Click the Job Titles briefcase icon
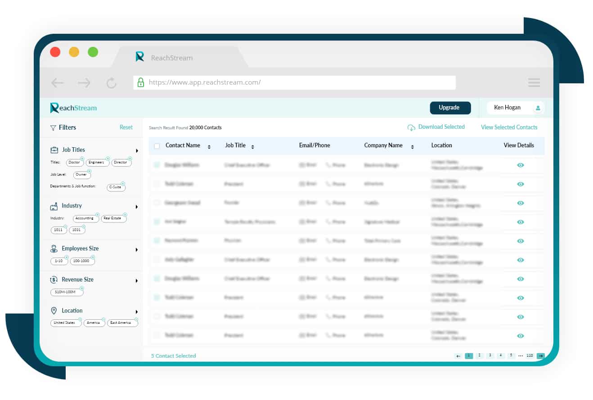 click(54, 150)
